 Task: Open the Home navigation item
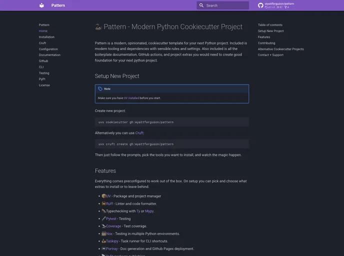coord(43,31)
